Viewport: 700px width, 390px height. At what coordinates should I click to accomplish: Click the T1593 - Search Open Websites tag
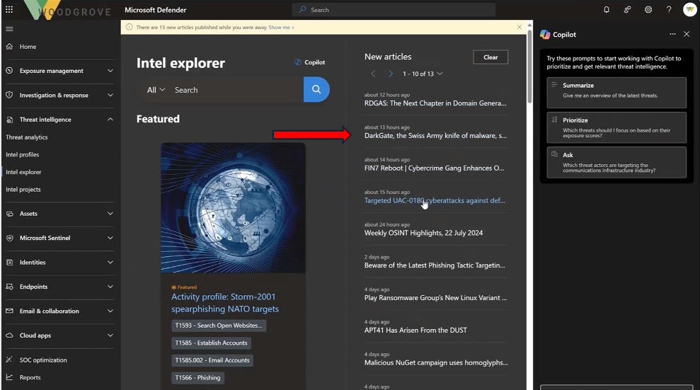219,326
